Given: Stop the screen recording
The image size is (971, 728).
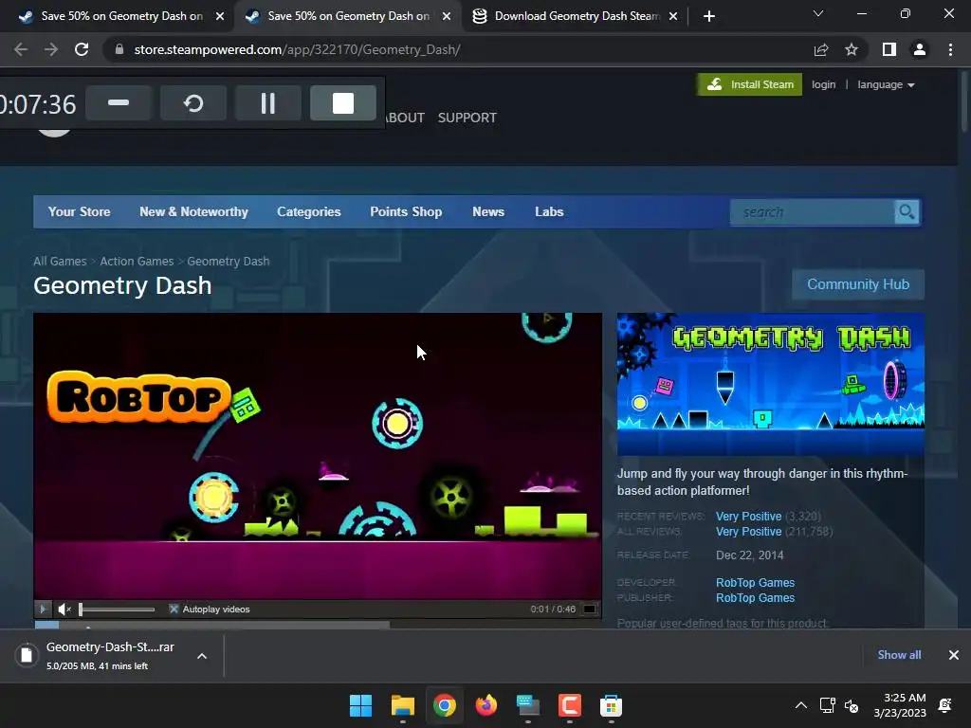Looking at the screenshot, I should point(343,102).
